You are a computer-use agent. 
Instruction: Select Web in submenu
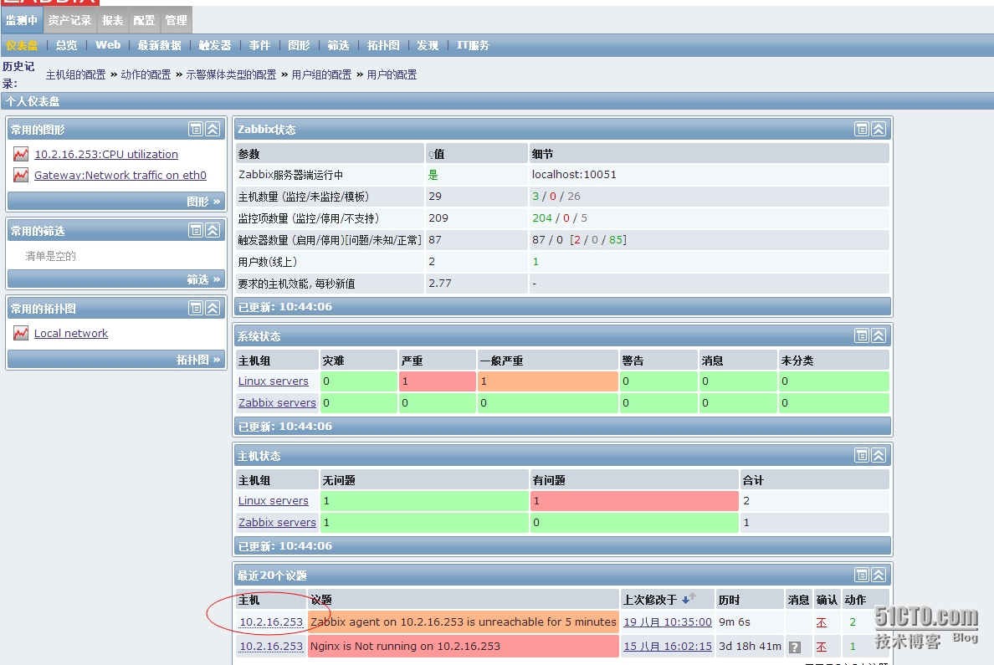(x=108, y=45)
